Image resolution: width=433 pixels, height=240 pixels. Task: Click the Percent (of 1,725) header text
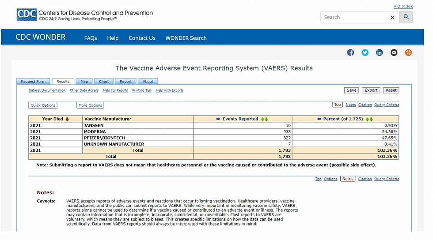pyautogui.click(x=343, y=119)
